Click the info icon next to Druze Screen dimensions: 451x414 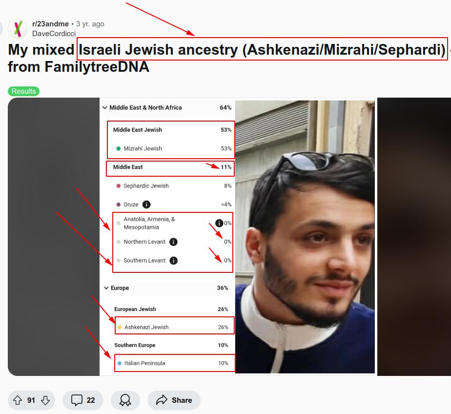tap(146, 204)
